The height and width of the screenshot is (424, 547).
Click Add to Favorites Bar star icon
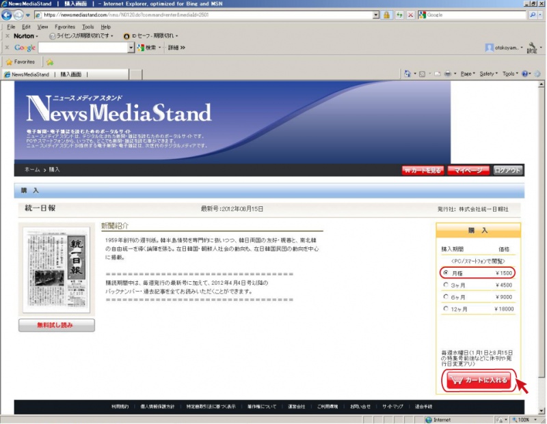(50, 62)
